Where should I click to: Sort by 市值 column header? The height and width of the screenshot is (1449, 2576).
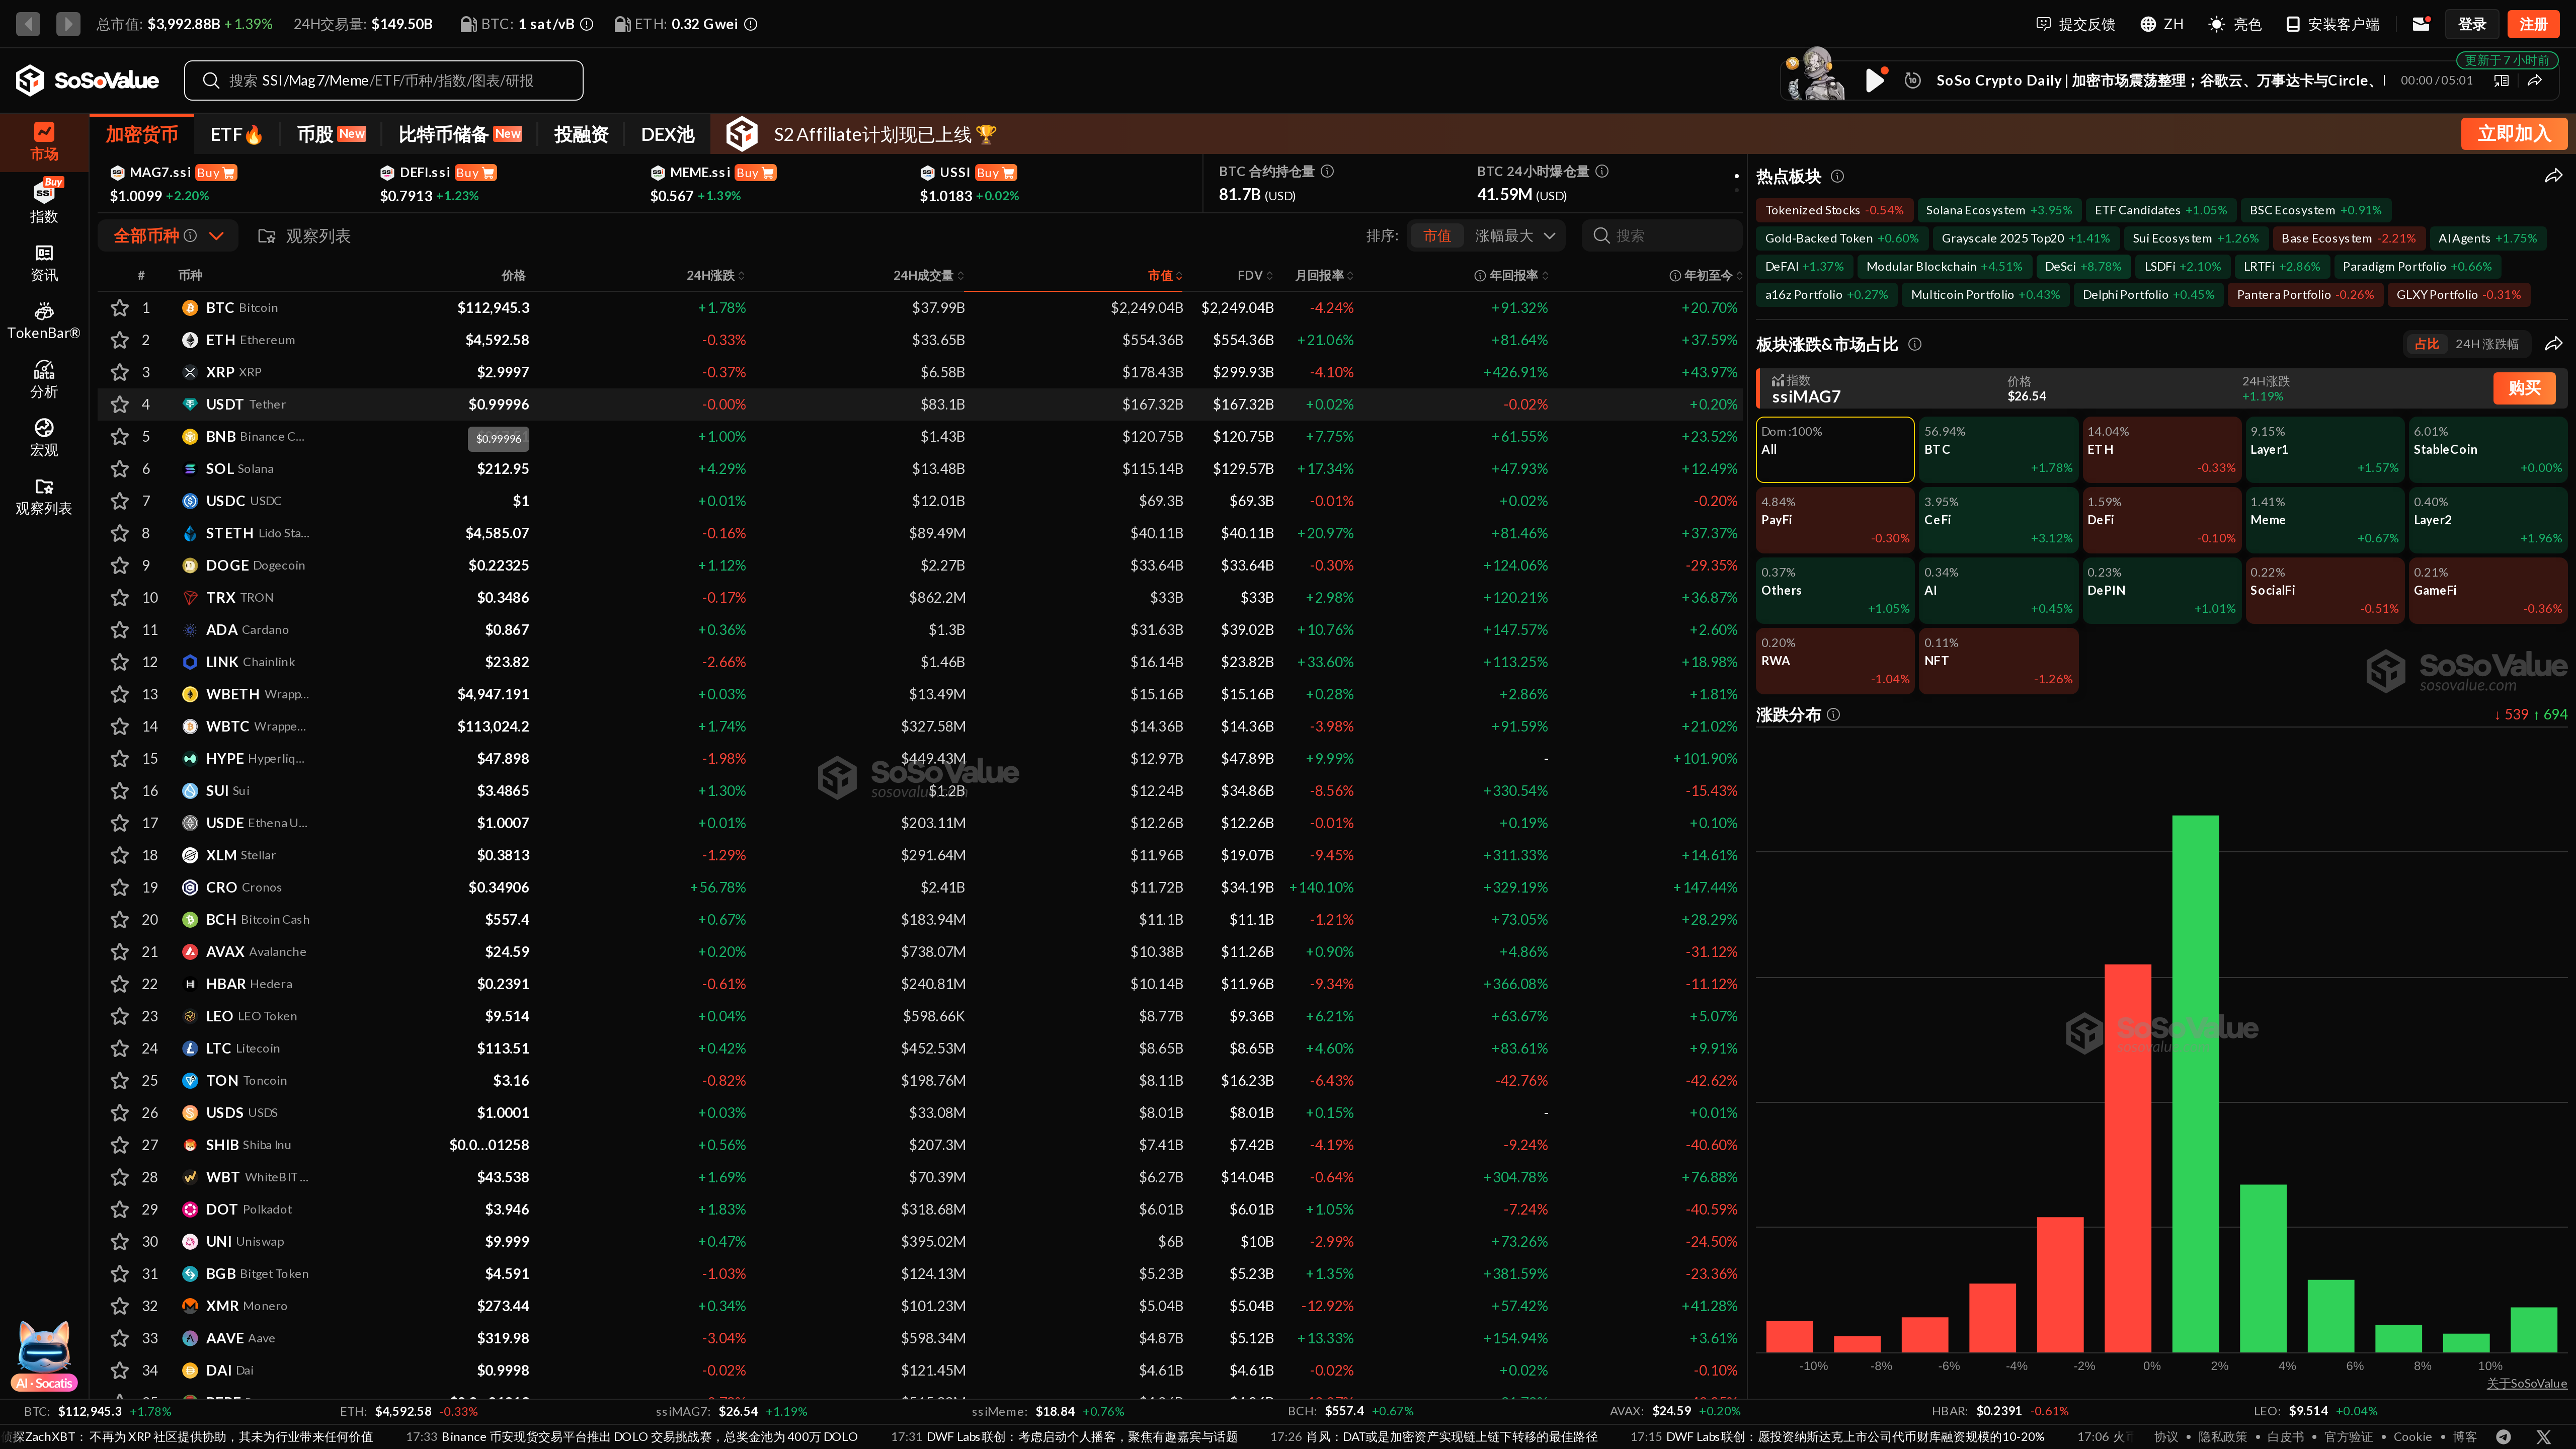pos(1165,275)
